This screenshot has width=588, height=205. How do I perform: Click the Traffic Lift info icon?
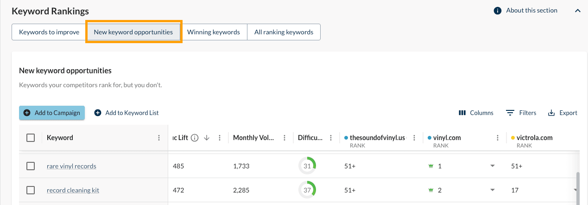coord(195,138)
